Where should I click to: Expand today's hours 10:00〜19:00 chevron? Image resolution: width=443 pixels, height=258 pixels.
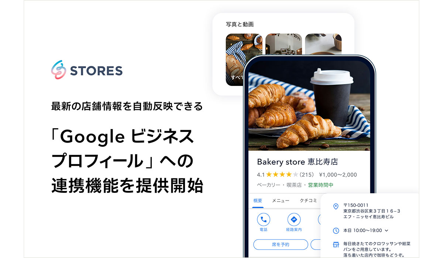click(387, 231)
